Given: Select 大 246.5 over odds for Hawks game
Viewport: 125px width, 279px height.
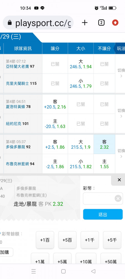Looking at the screenshot, I should pyautogui.click(x=81, y=64).
